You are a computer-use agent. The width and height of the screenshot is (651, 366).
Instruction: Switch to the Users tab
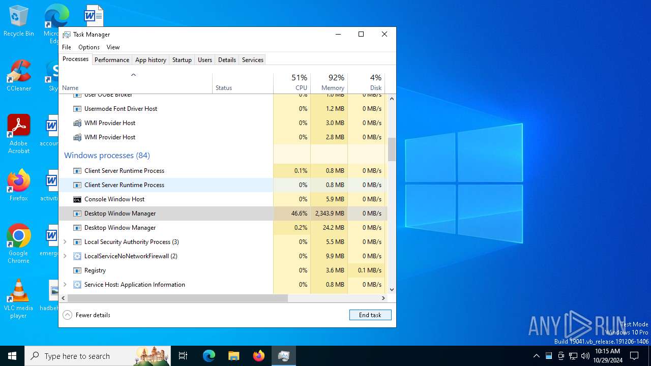tap(205, 60)
